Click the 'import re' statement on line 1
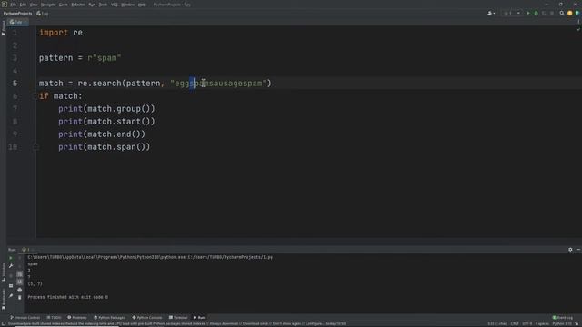 pos(61,33)
